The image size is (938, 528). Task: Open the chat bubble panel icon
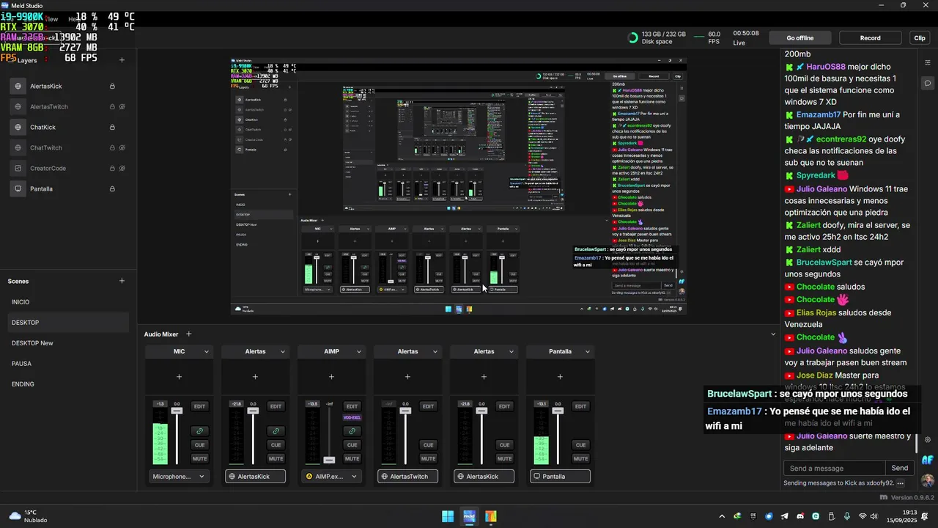[928, 83]
